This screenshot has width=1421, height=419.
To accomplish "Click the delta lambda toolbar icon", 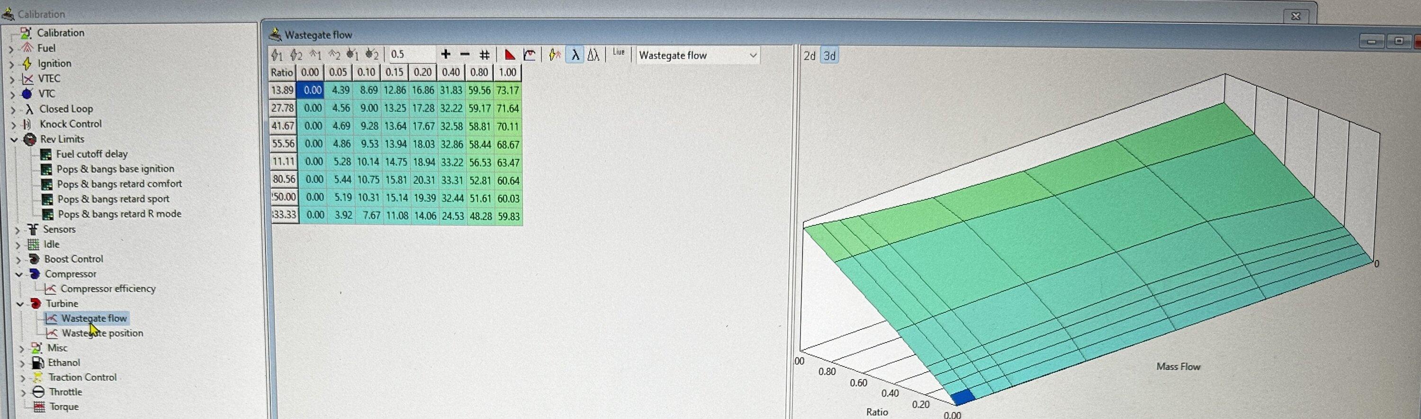I will click(x=593, y=55).
